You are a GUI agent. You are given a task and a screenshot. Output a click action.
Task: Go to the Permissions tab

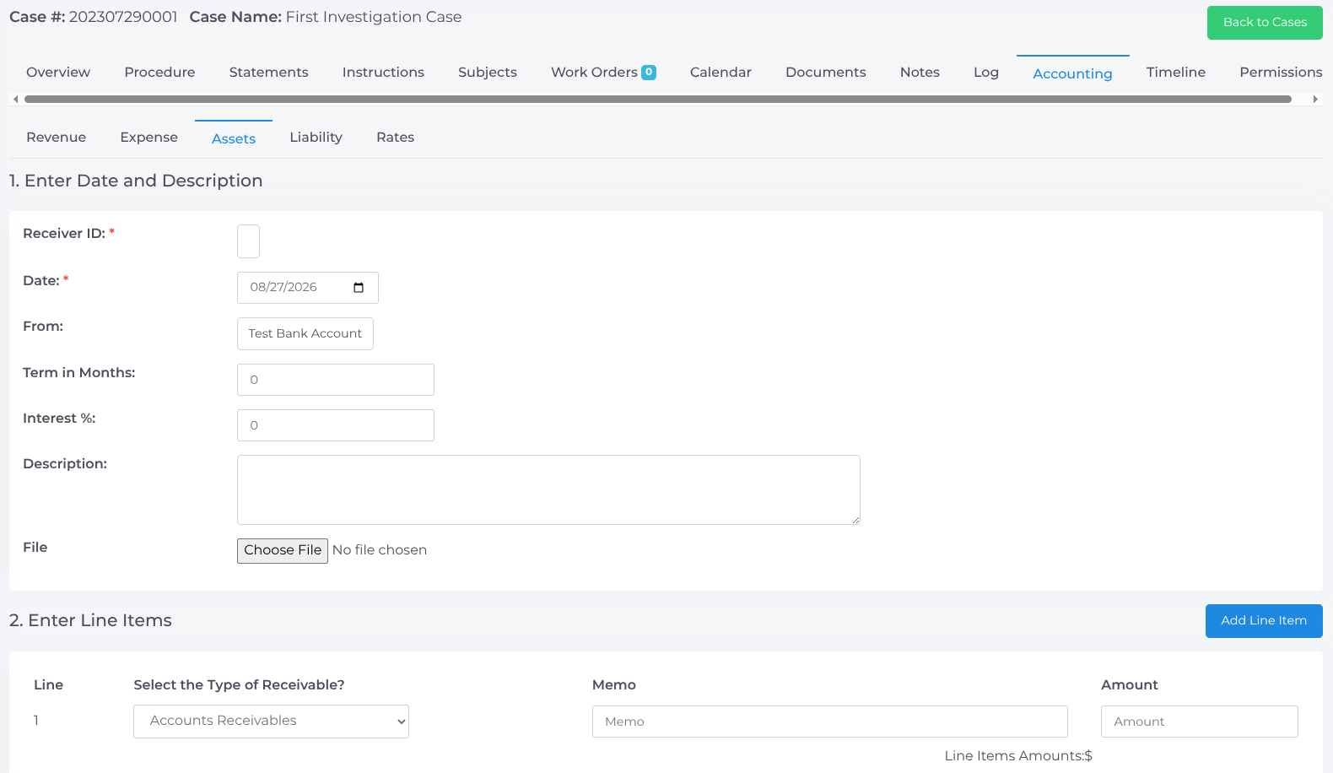[x=1281, y=73]
